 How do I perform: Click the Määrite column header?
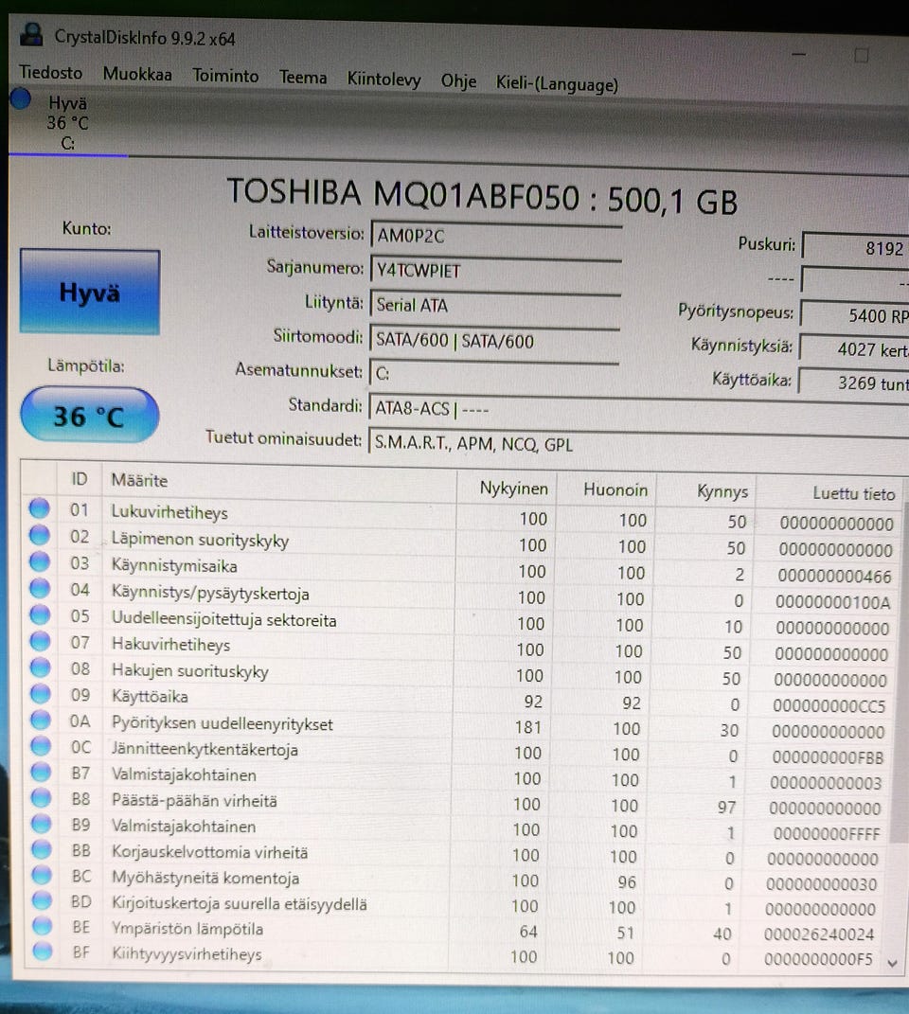279,482
